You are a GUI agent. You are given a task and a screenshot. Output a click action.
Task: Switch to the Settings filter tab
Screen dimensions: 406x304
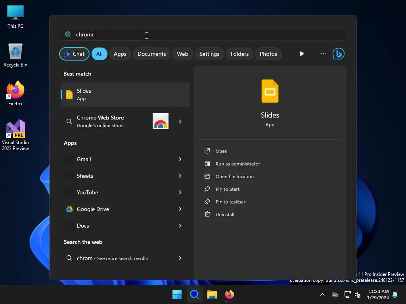click(x=209, y=54)
